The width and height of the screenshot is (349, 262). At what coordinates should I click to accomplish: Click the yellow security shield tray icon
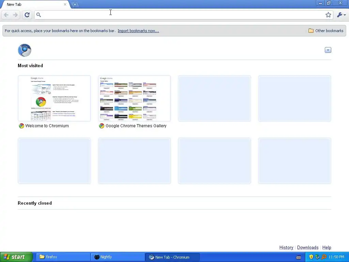point(311,257)
